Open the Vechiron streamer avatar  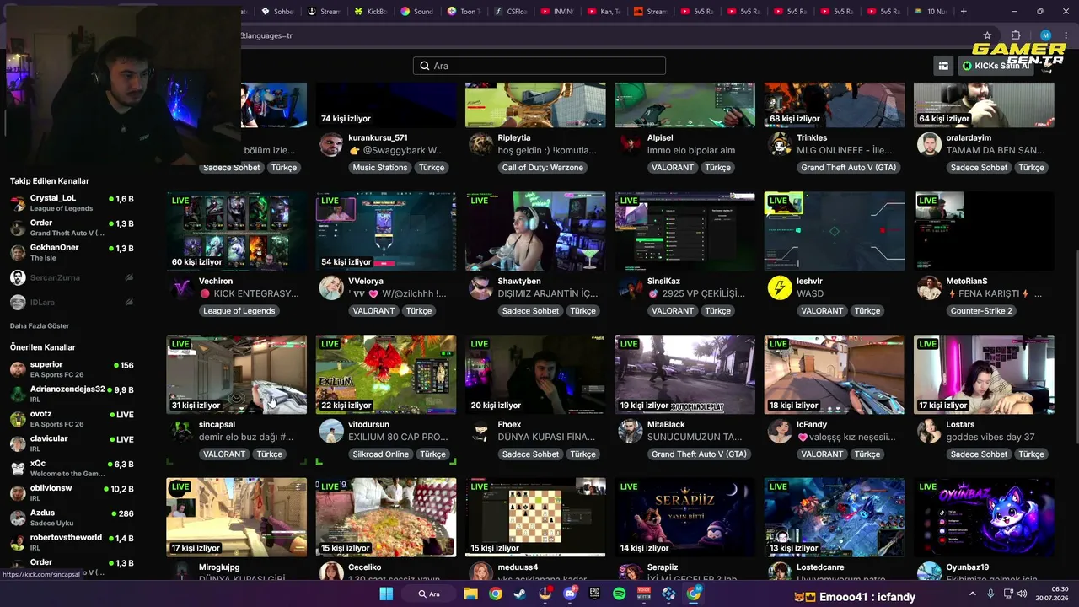pos(182,288)
